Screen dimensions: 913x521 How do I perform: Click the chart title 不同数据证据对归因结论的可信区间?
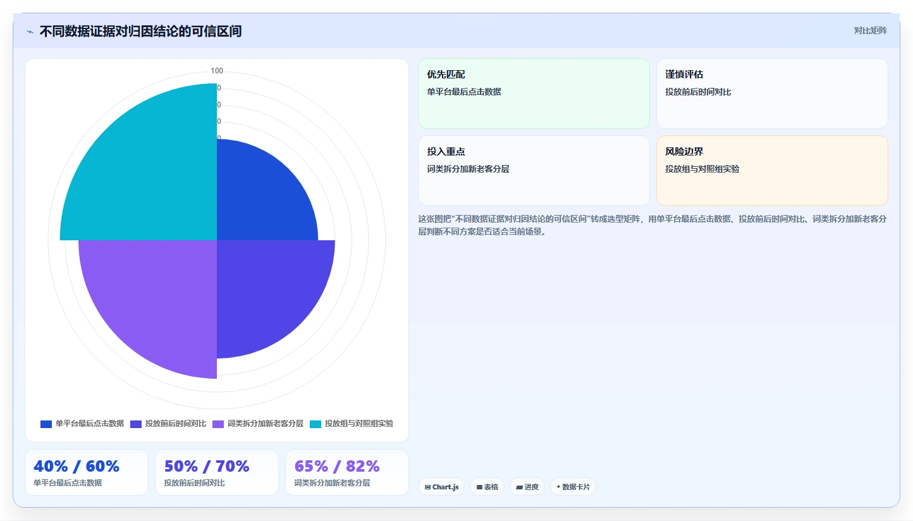(140, 32)
